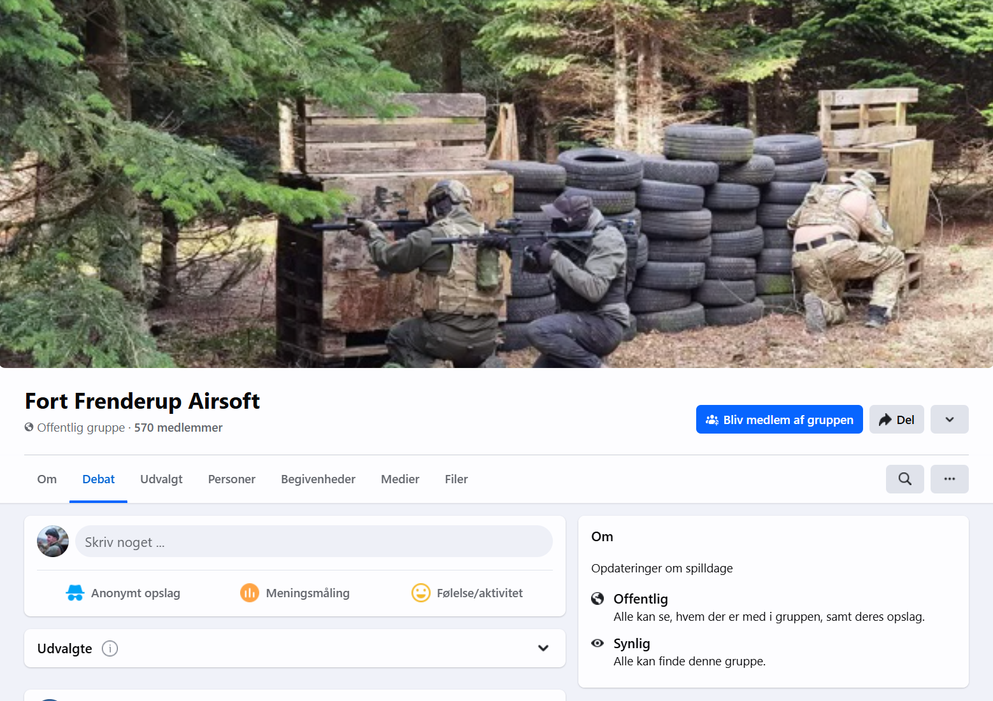Click the eye icon next to Synlig
Image resolution: width=993 pixels, height=701 pixels.
597,643
